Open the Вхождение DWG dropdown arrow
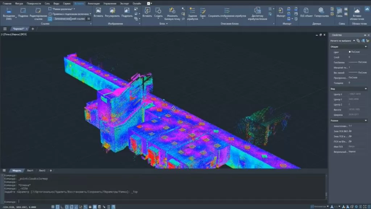This screenshot has width=371, height=209. pyautogui.click(x=16, y=17)
